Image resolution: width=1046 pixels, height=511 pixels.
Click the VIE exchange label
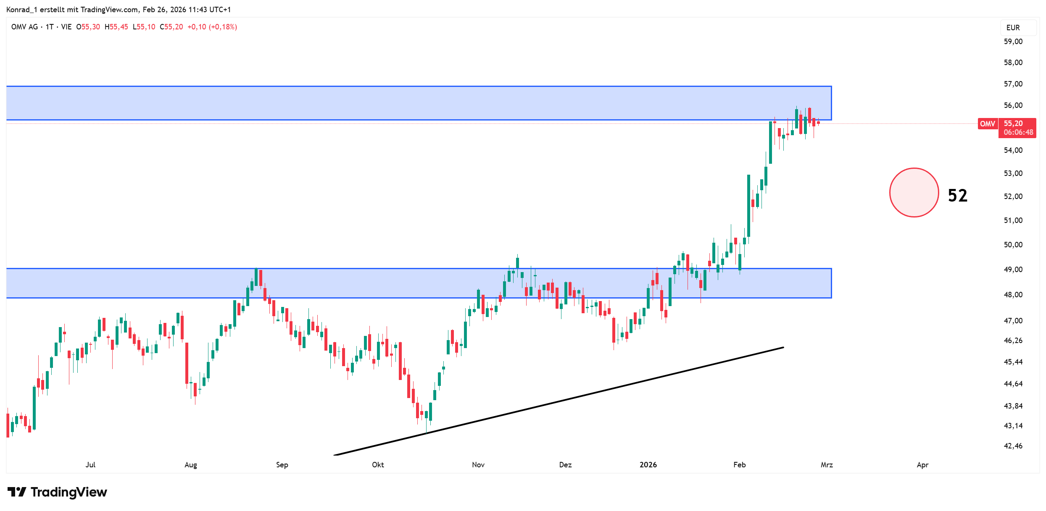66,27
